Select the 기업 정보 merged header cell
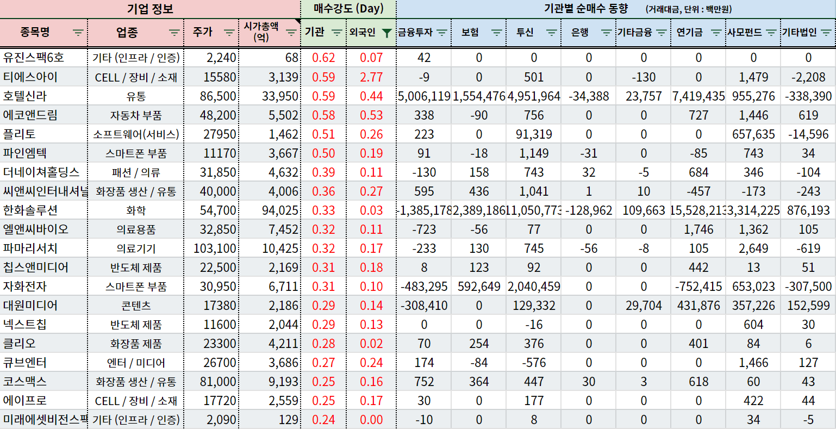 coord(150,9)
